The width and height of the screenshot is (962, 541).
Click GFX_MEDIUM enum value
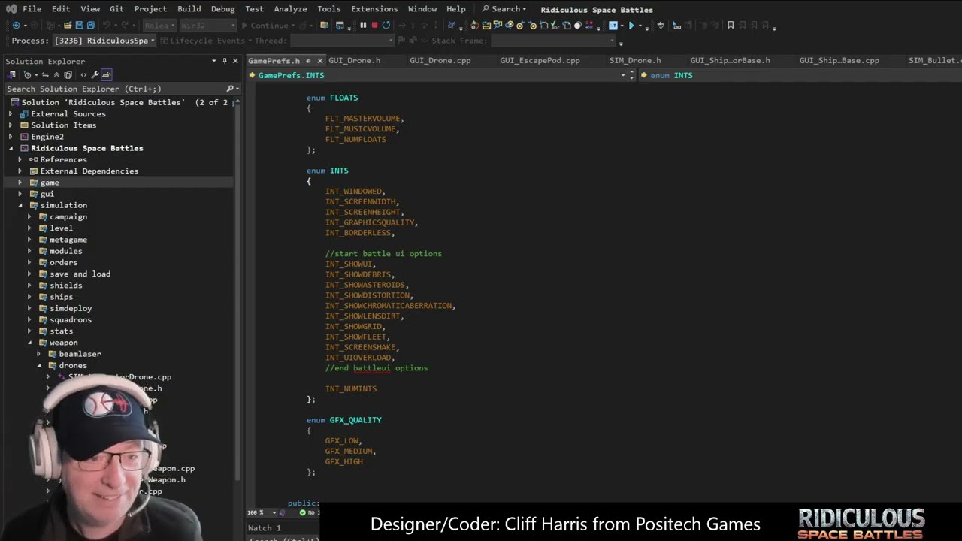coord(349,451)
